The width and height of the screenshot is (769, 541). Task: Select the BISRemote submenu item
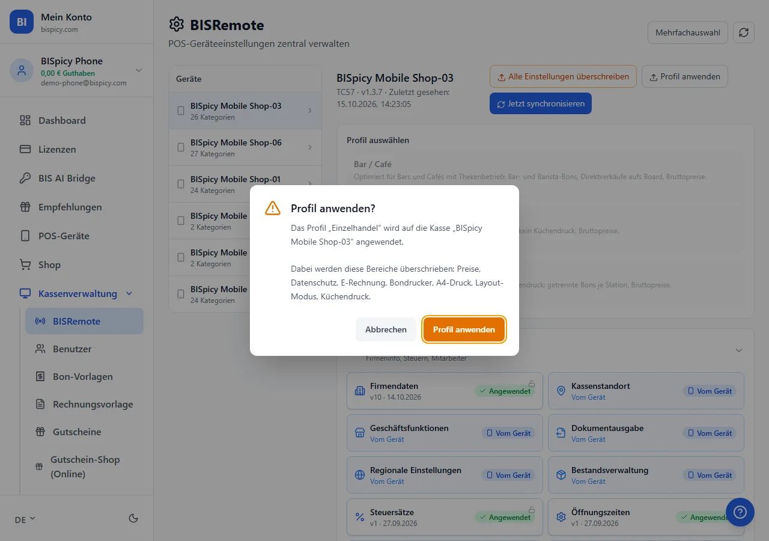pos(84,321)
